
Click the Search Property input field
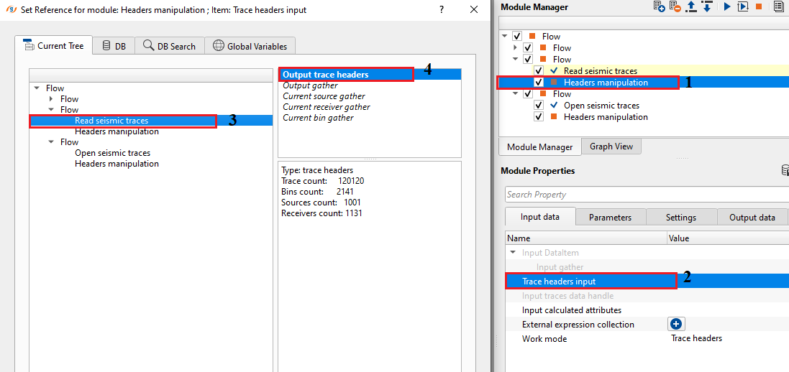coord(647,194)
